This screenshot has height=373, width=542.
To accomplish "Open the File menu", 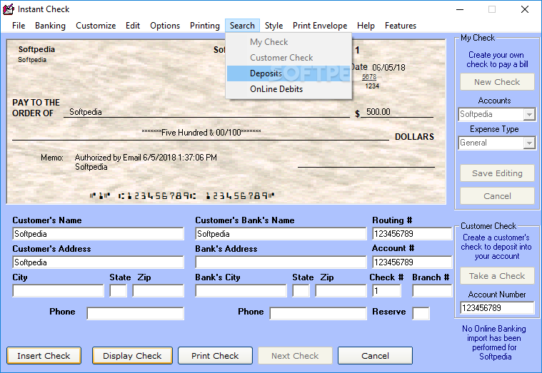I will click(19, 26).
